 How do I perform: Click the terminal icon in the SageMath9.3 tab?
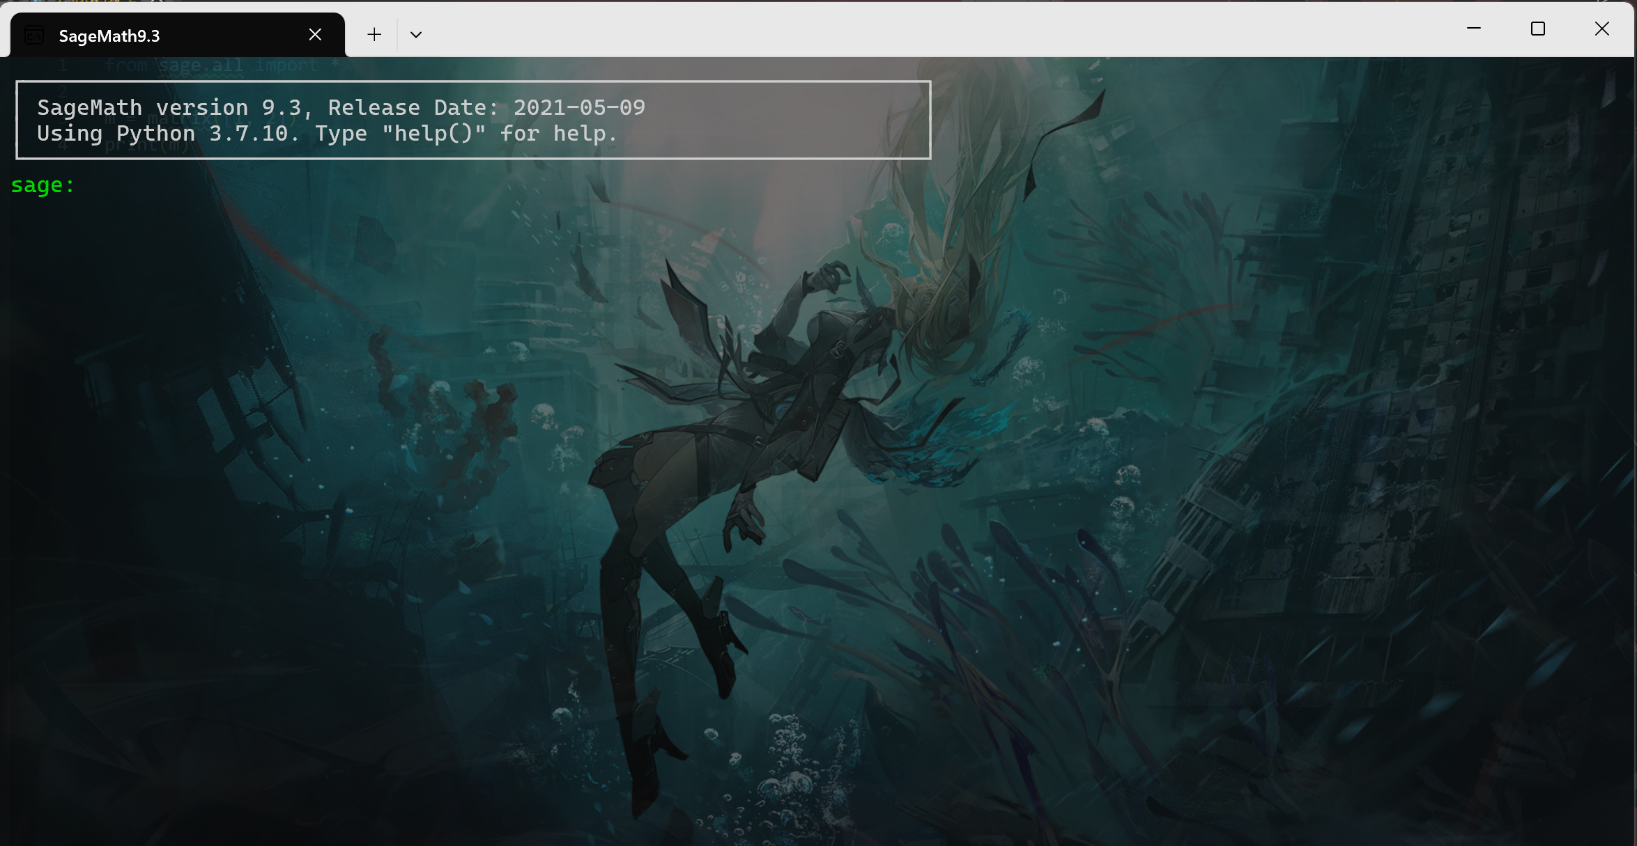point(34,35)
